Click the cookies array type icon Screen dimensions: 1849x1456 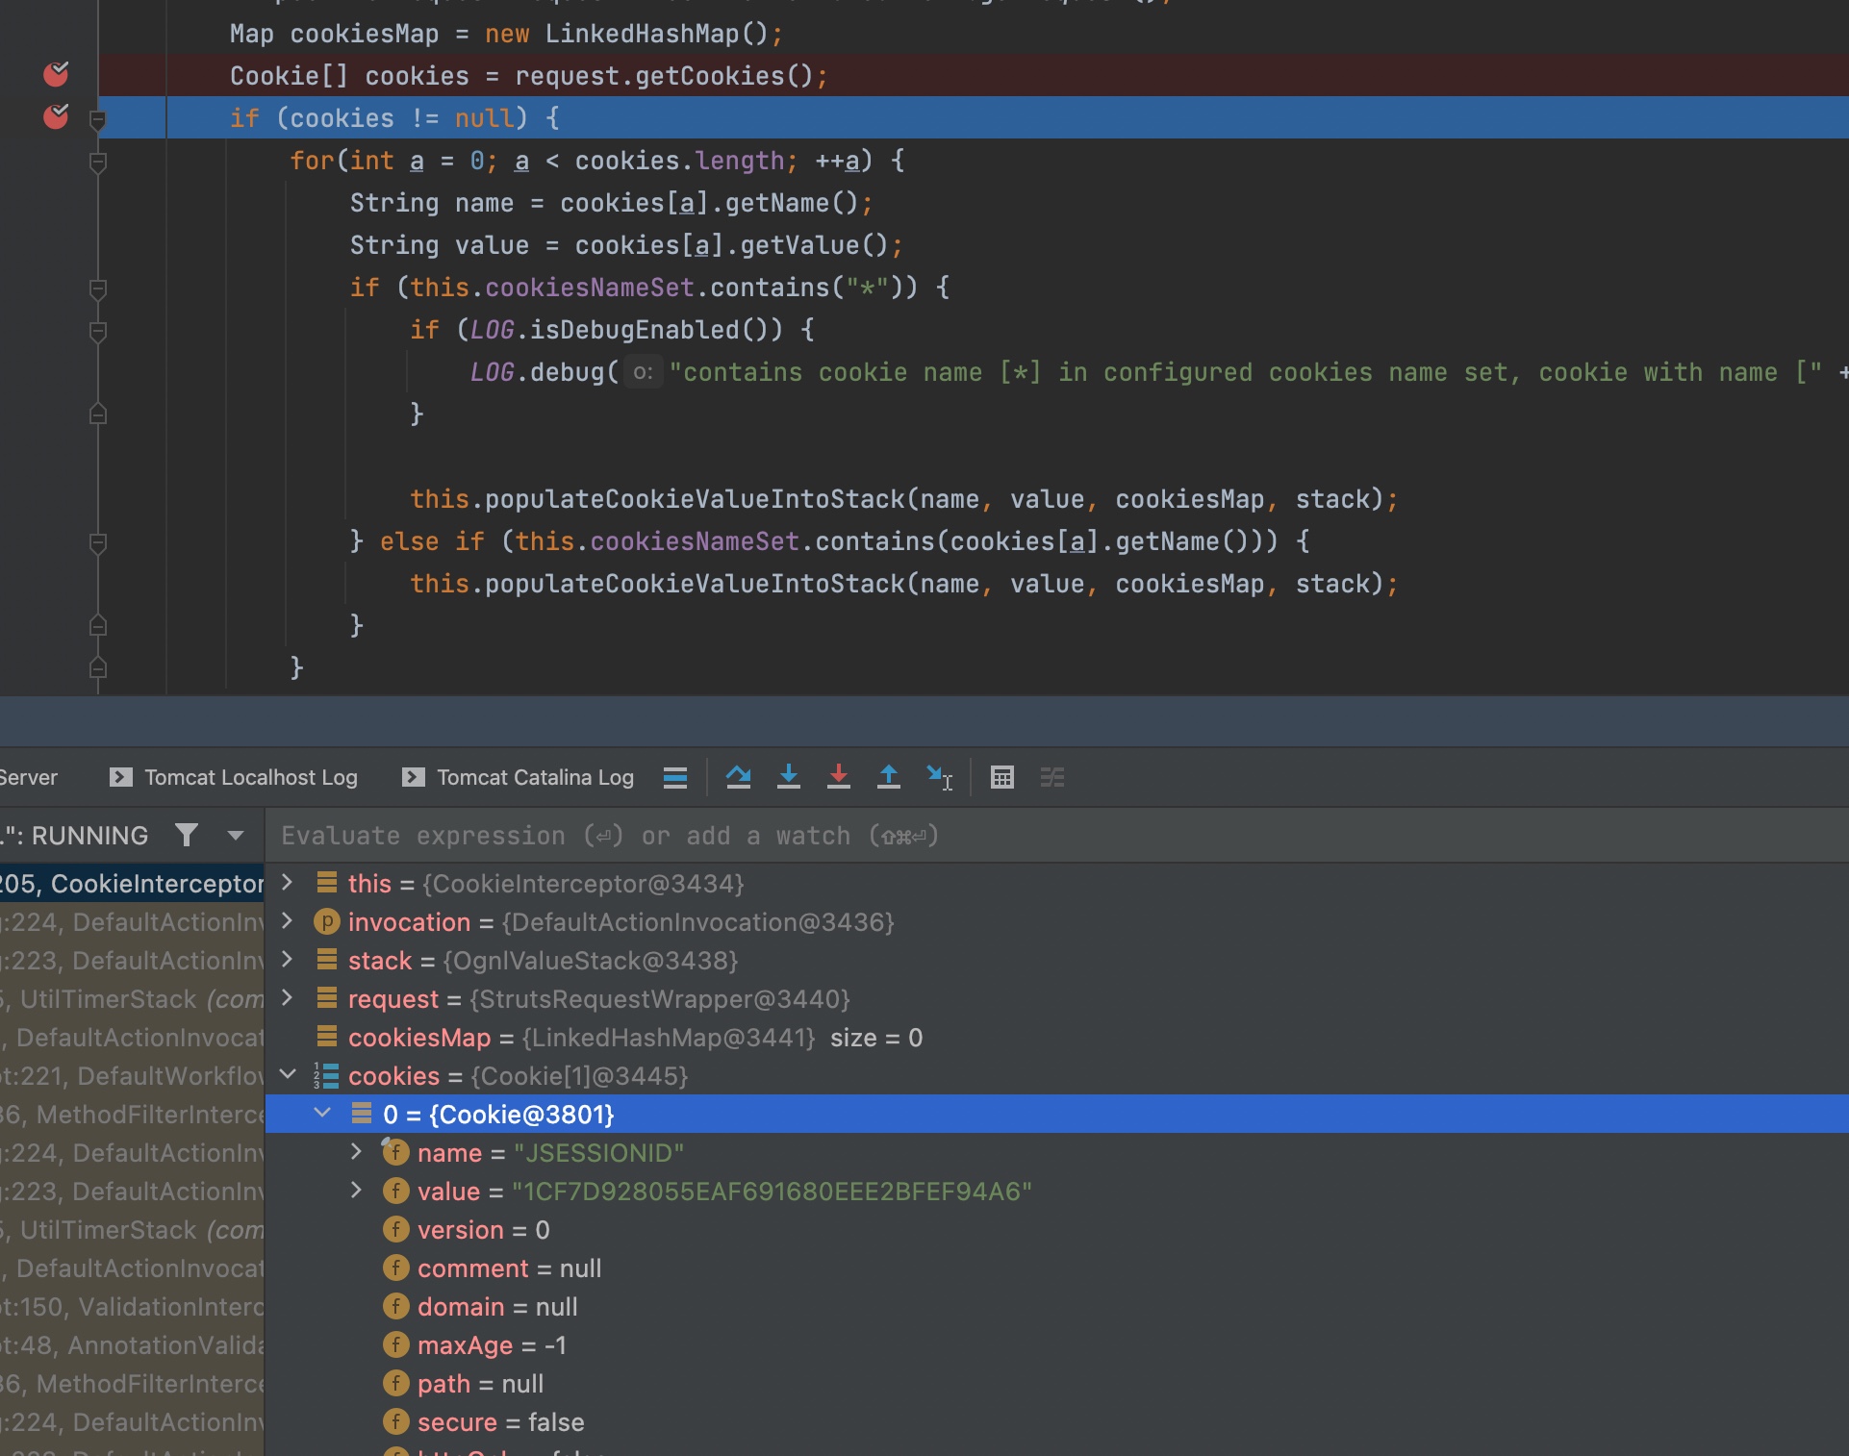pos(327,1075)
